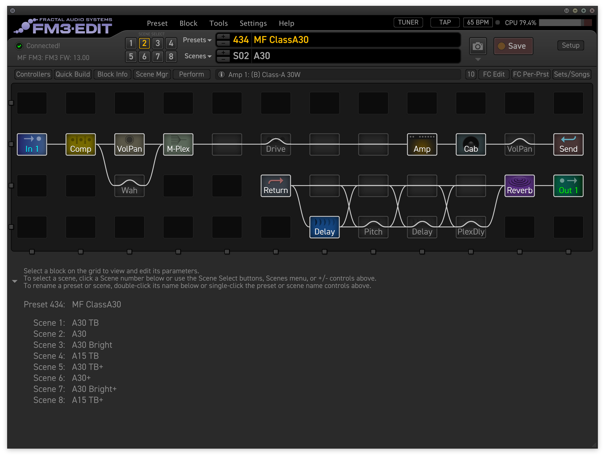This screenshot has width=605, height=457.
Task: Open the Settings menu
Action: click(x=253, y=23)
